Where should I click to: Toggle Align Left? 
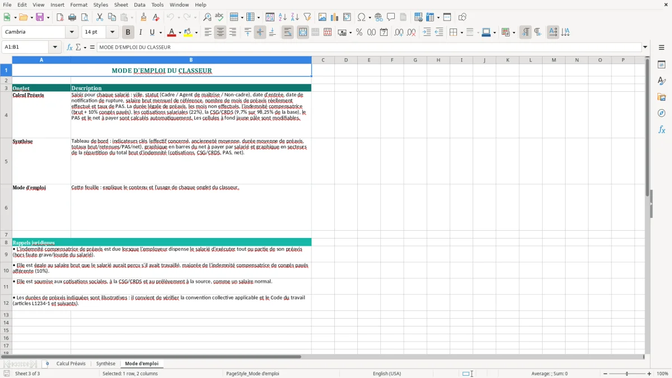tap(208, 32)
